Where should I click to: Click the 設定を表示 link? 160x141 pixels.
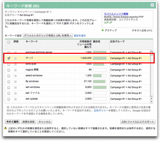(x=80, y=35)
